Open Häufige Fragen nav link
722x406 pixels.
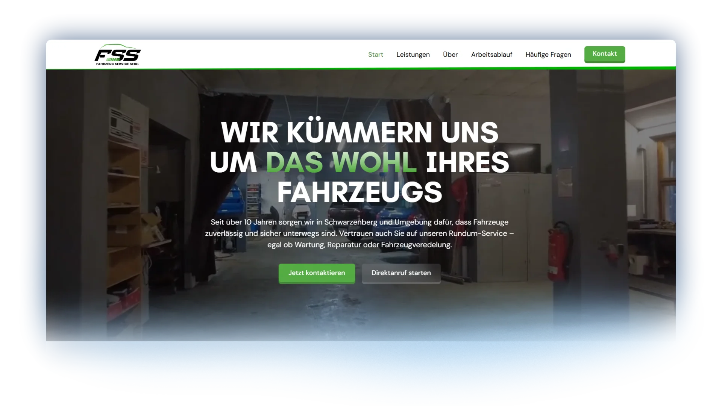click(548, 55)
